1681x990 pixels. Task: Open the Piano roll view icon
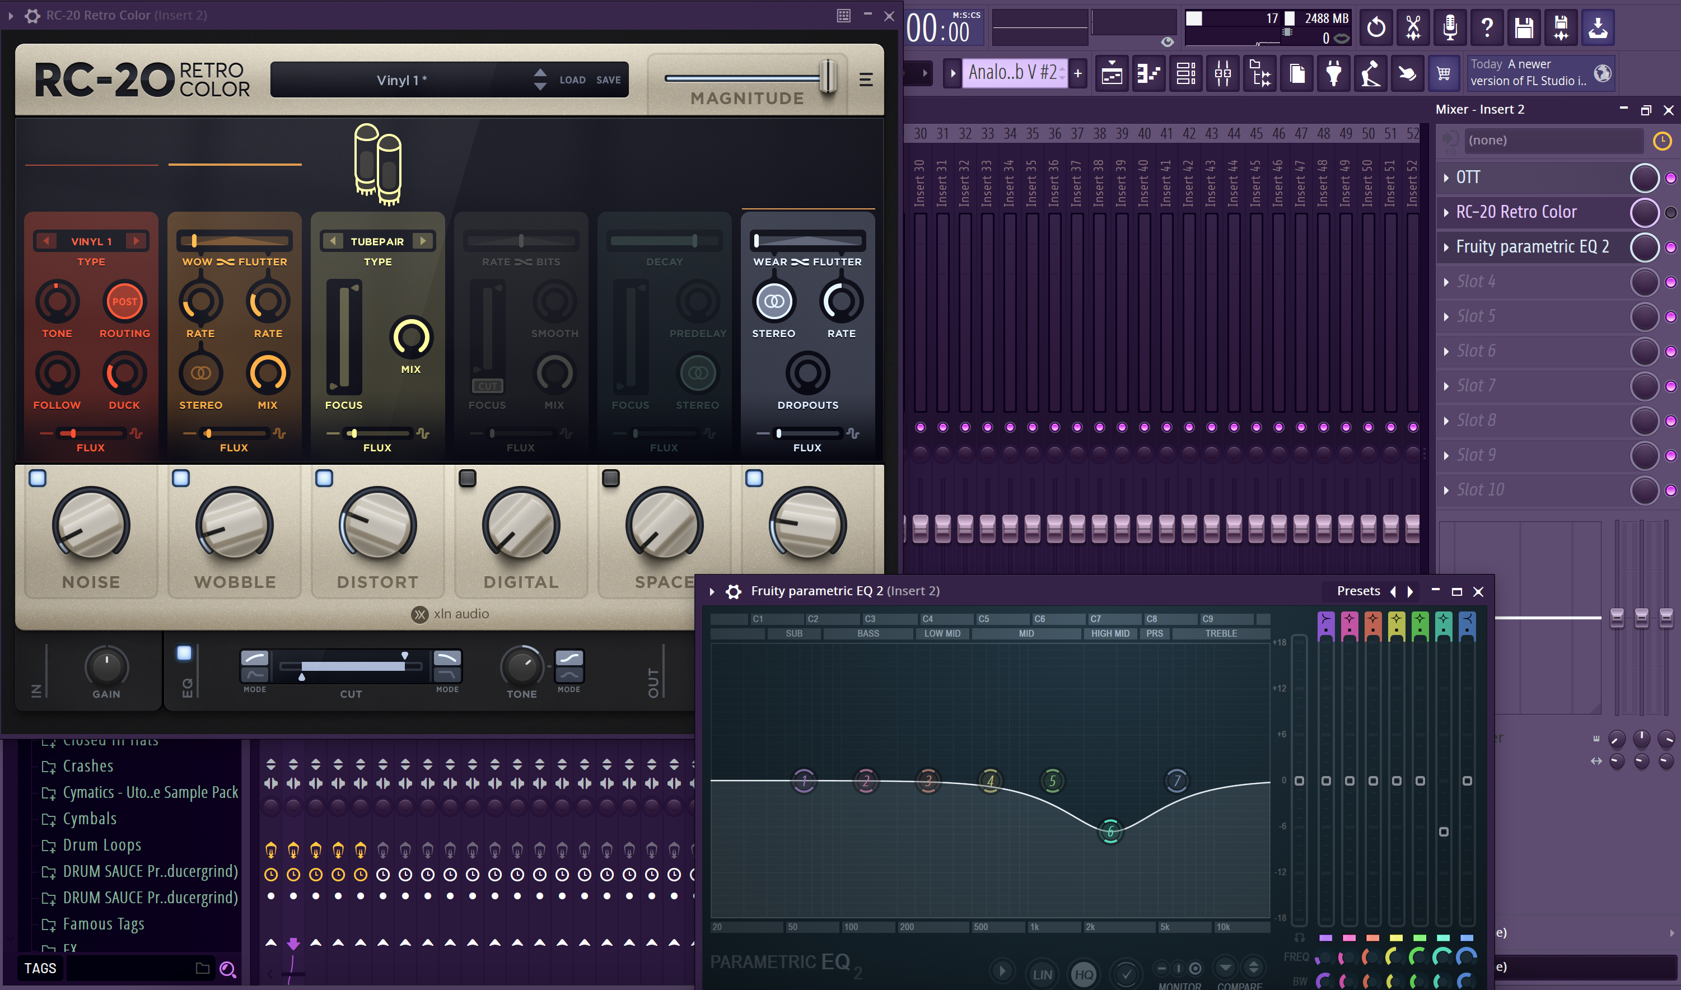pos(1148,73)
